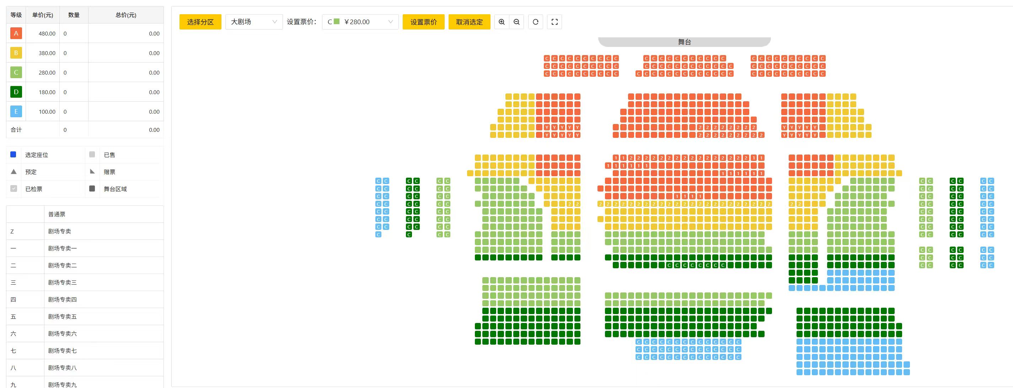The height and width of the screenshot is (388, 1013).
Task: Click the zoom in magnifier icon
Action: click(502, 22)
